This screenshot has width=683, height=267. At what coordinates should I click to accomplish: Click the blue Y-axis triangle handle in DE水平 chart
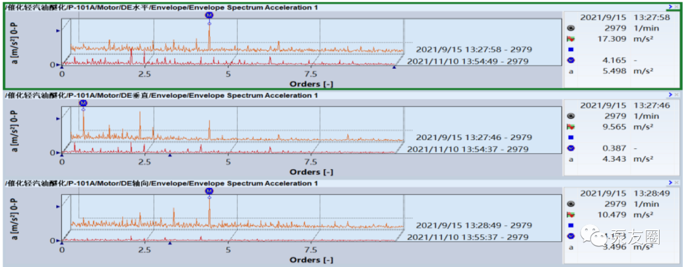[58, 30]
